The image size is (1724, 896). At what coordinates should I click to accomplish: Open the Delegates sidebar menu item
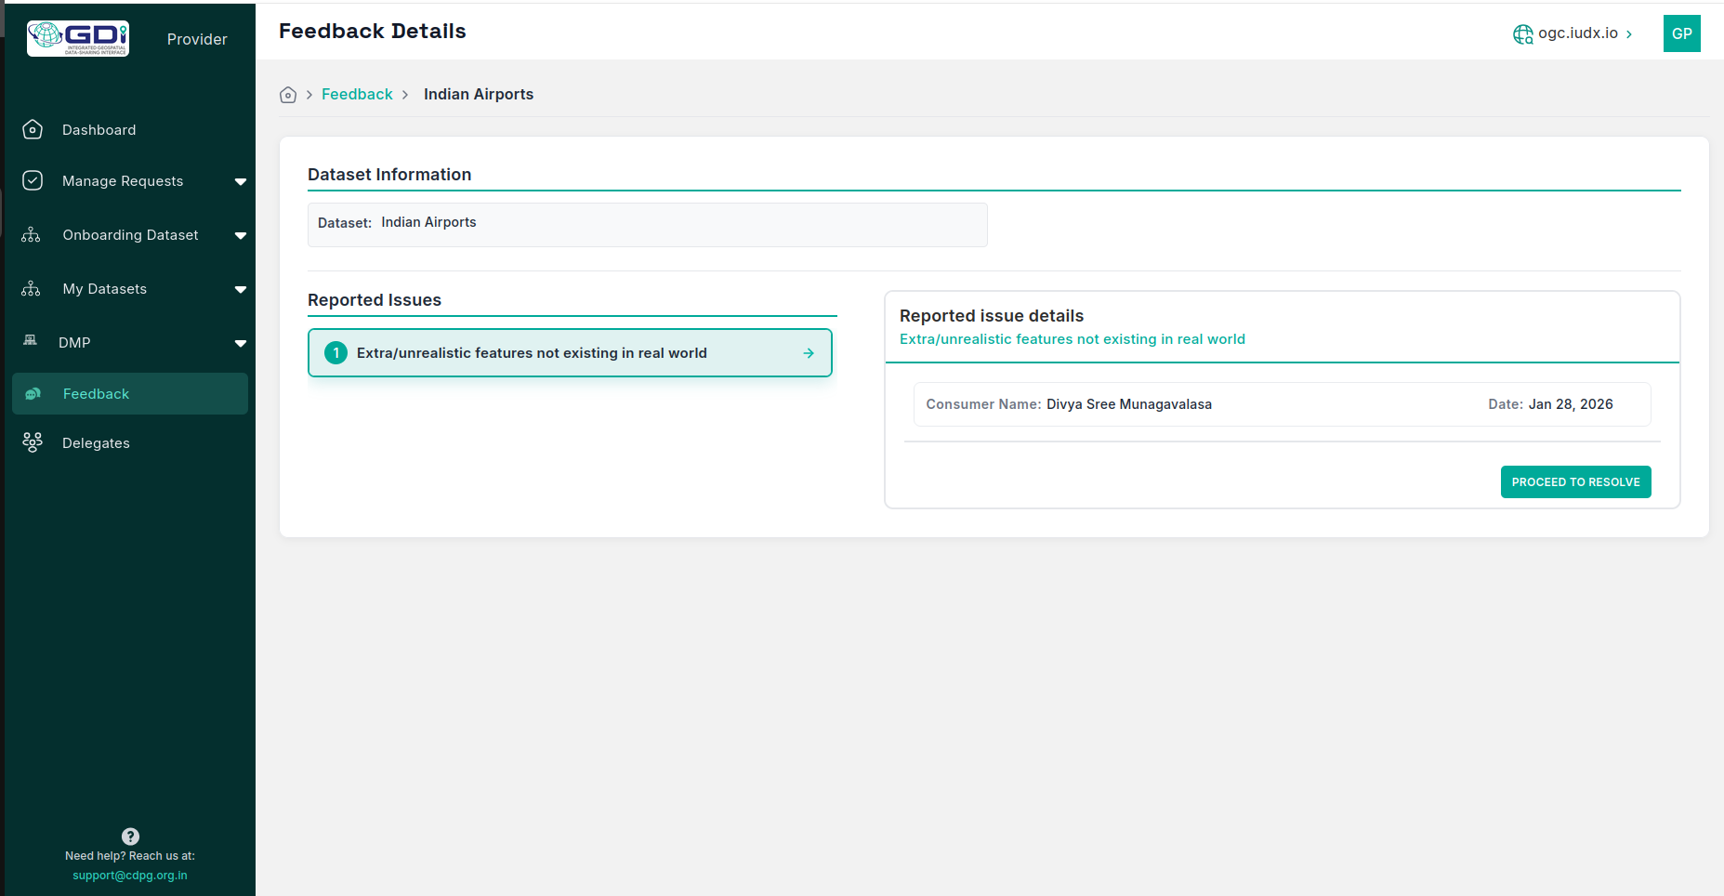point(96,443)
